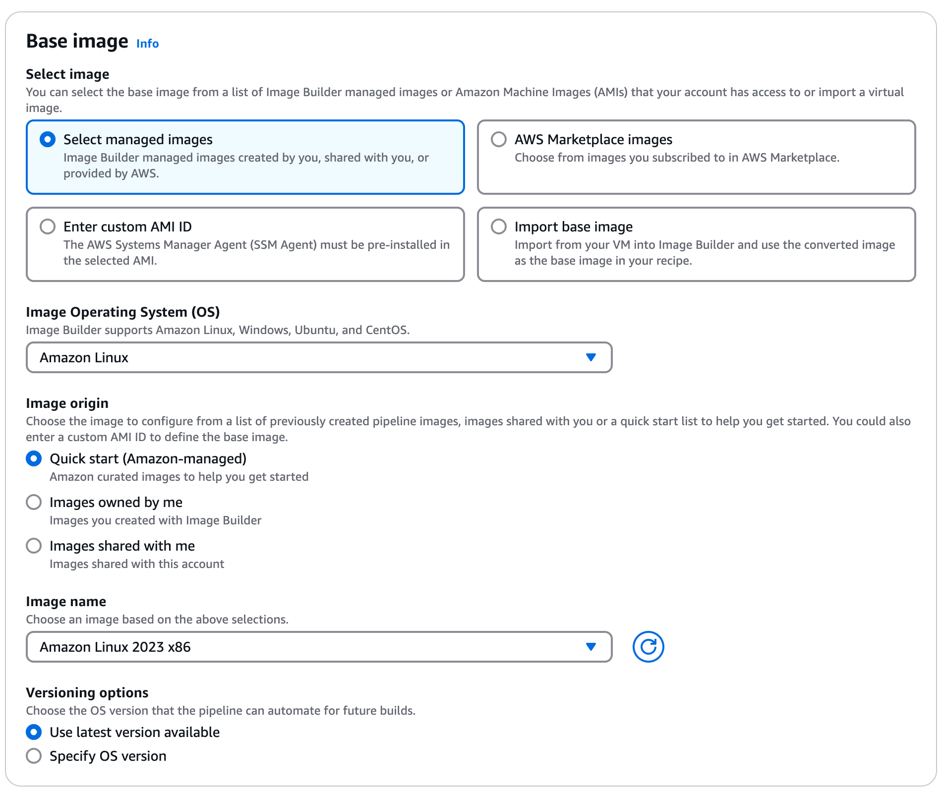This screenshot has width=944, height=791.
Task: Click the AWS Marketplace images card description
Action: (x=676, y=158)
